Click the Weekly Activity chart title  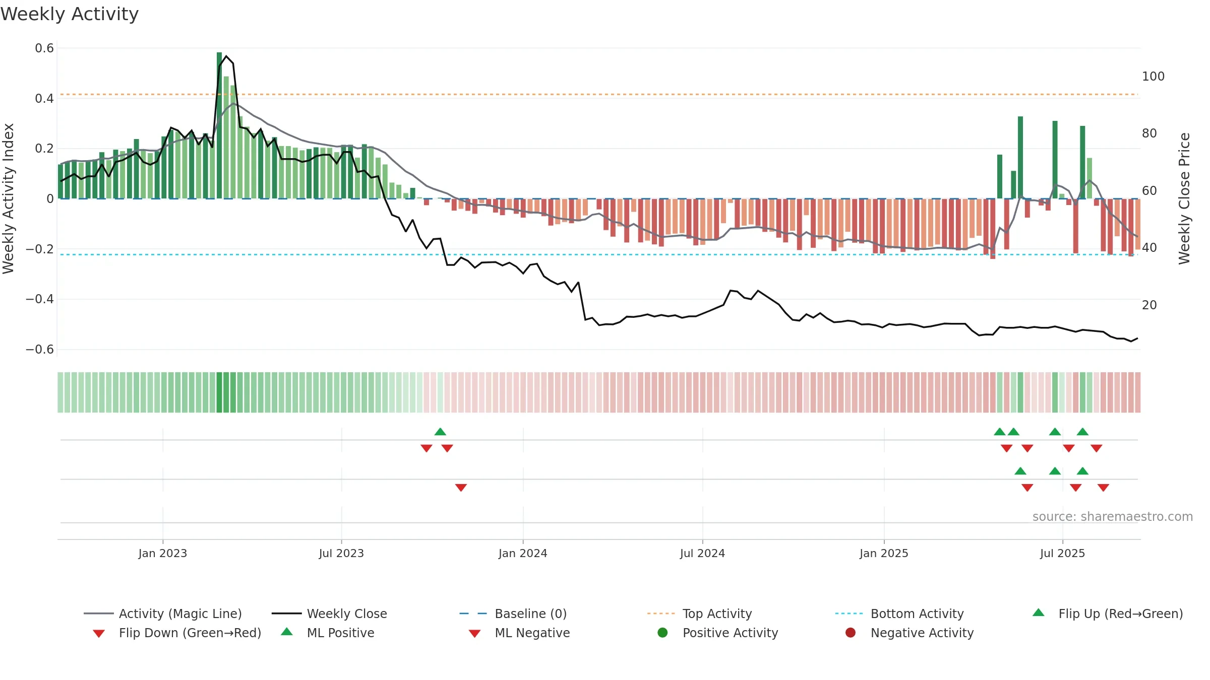pyautogui.click(x=70, y=14)
